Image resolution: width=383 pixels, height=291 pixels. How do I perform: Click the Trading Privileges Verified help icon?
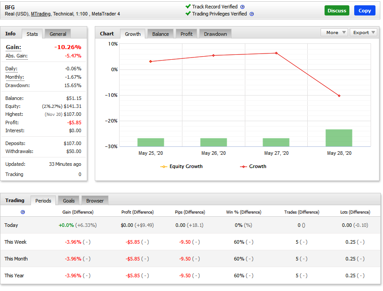tap(251, 14)
